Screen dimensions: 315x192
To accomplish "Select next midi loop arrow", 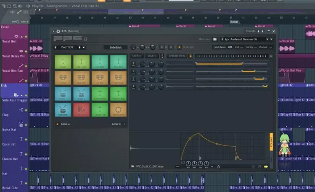I will coord(267,39).
